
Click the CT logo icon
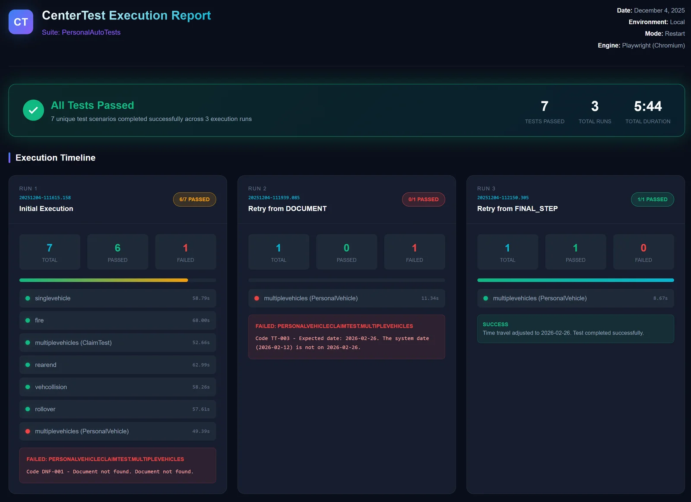[x=21, y=22]
